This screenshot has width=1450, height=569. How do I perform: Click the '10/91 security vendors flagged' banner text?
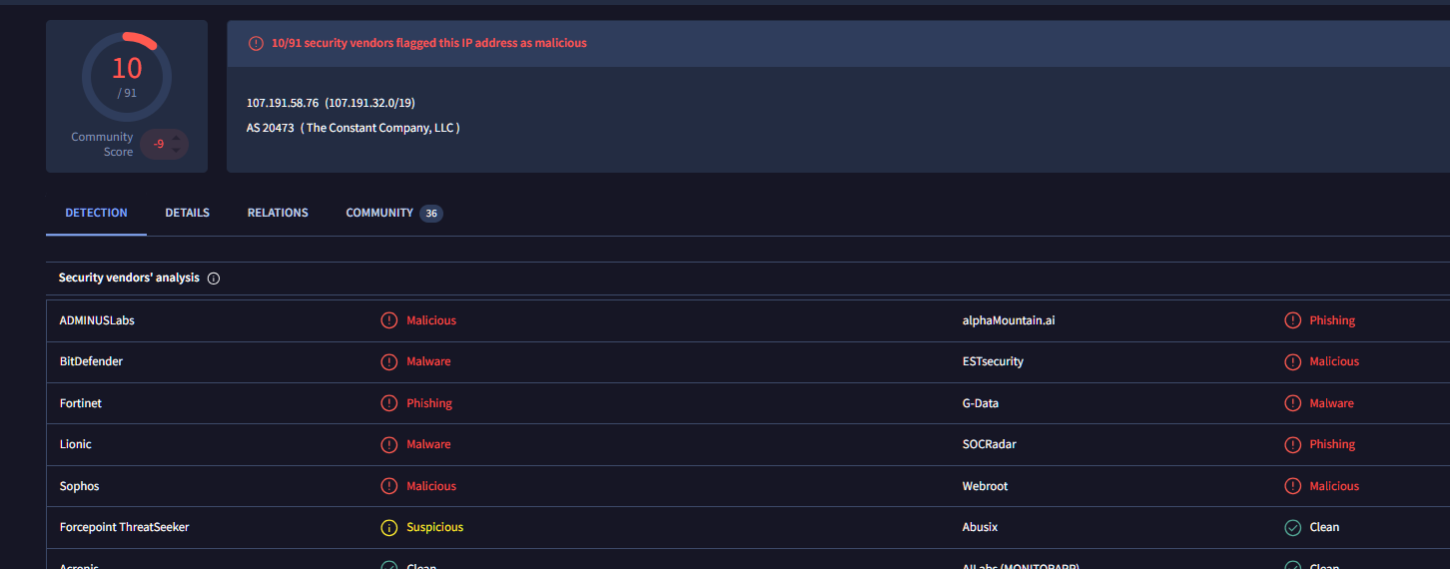pyautogui.click(x=429, y=43)
